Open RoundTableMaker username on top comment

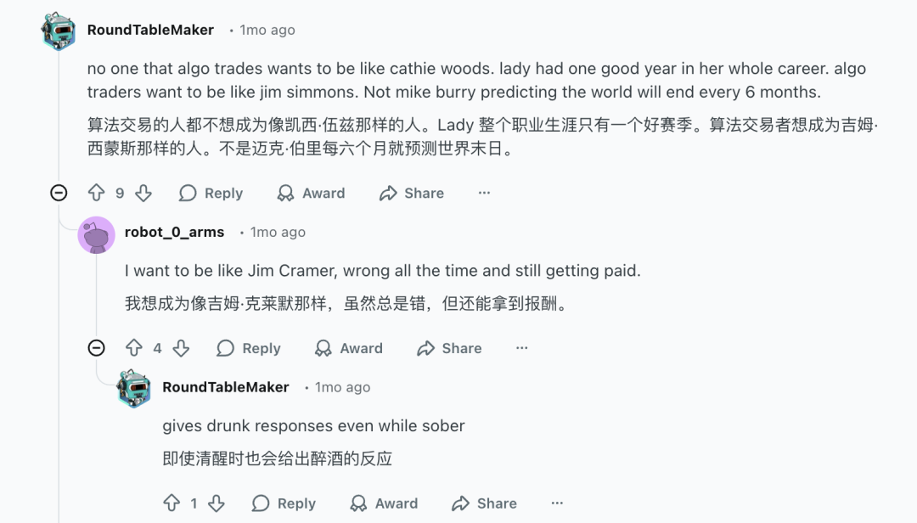(150, 30)
